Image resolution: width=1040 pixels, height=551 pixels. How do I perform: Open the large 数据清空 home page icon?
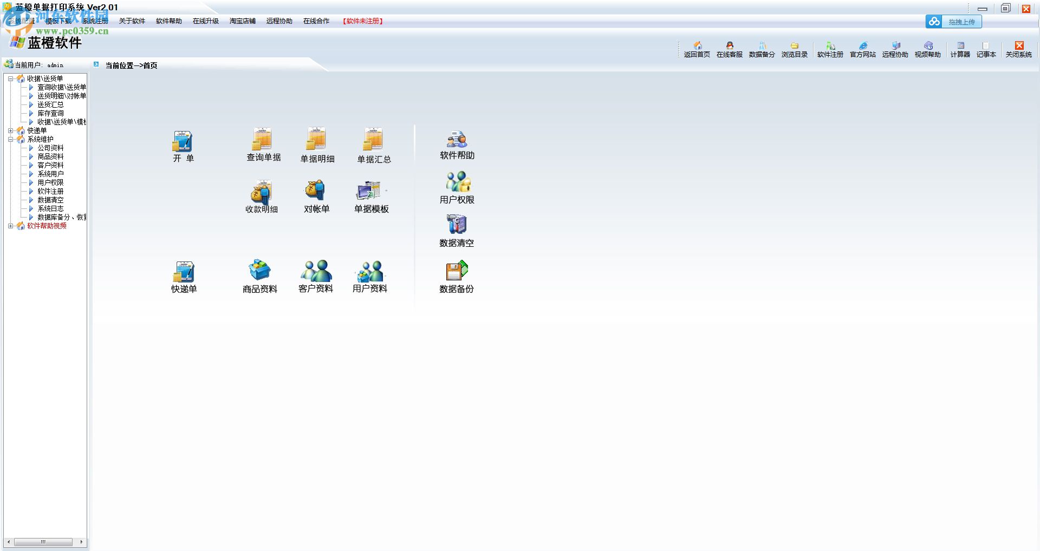click(x=457, y=231)
